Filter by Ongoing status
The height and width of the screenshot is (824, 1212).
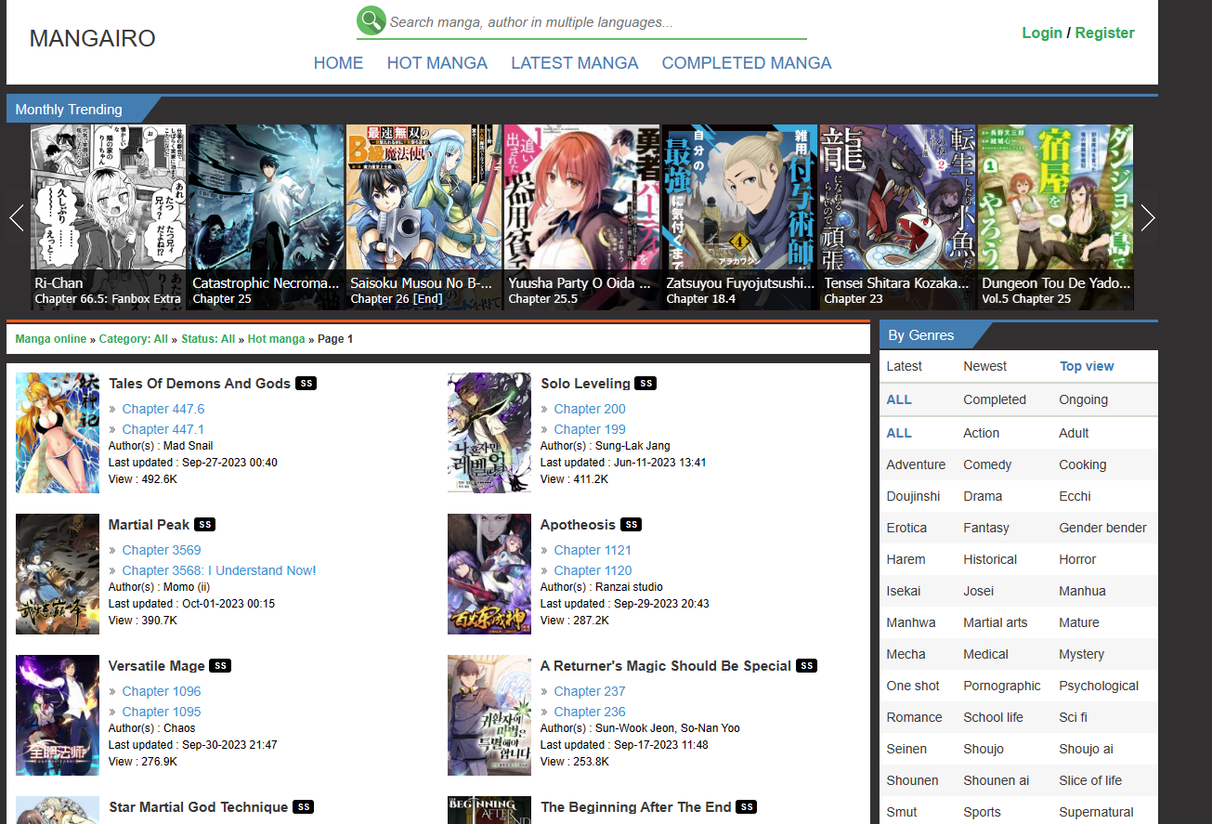click(x=1084, y=399)
